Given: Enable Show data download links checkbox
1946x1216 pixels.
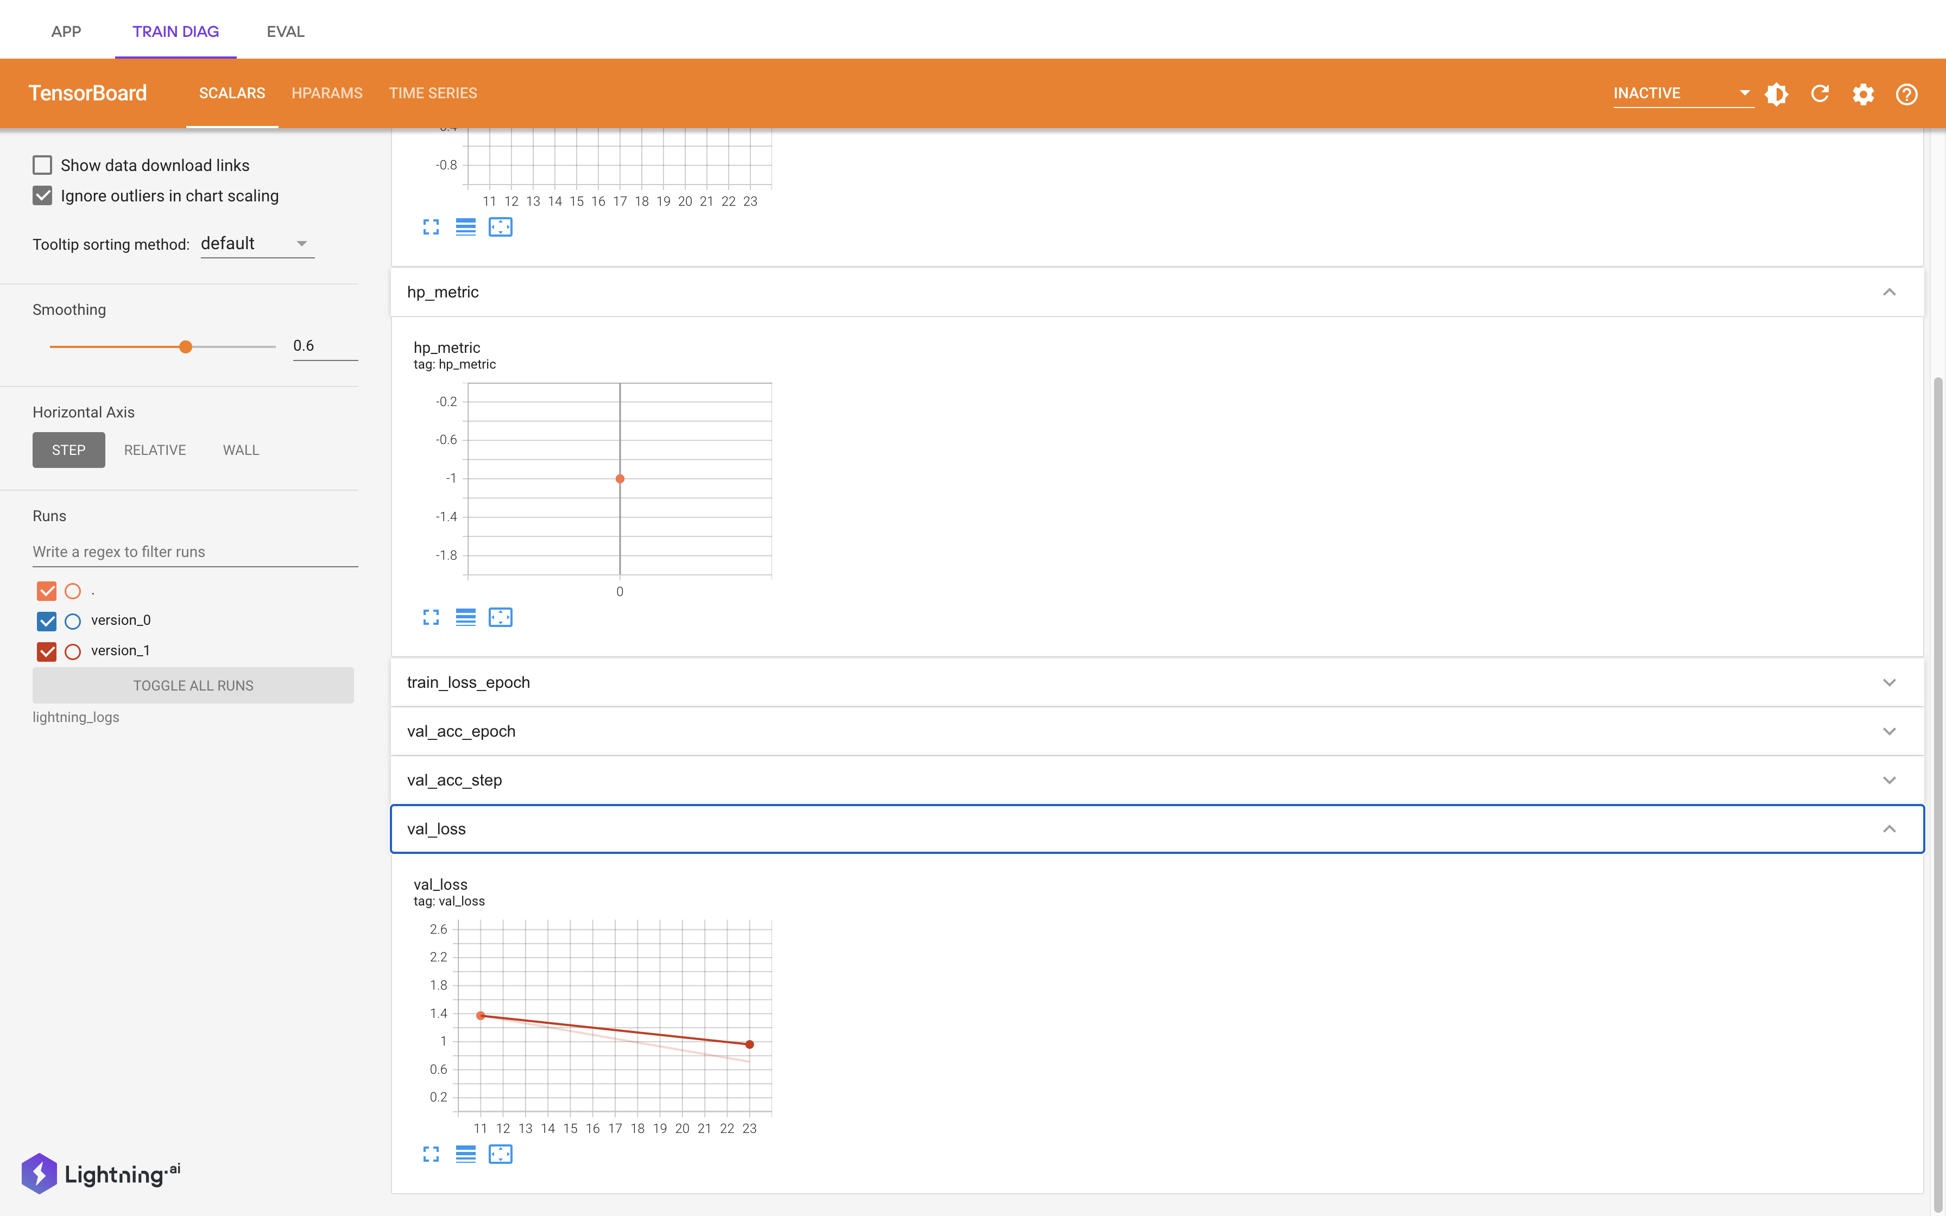Looking at the screenshot, I should point(42,165).
